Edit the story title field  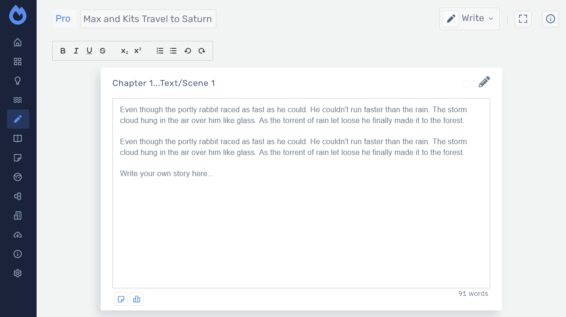(x=148, y=19)
